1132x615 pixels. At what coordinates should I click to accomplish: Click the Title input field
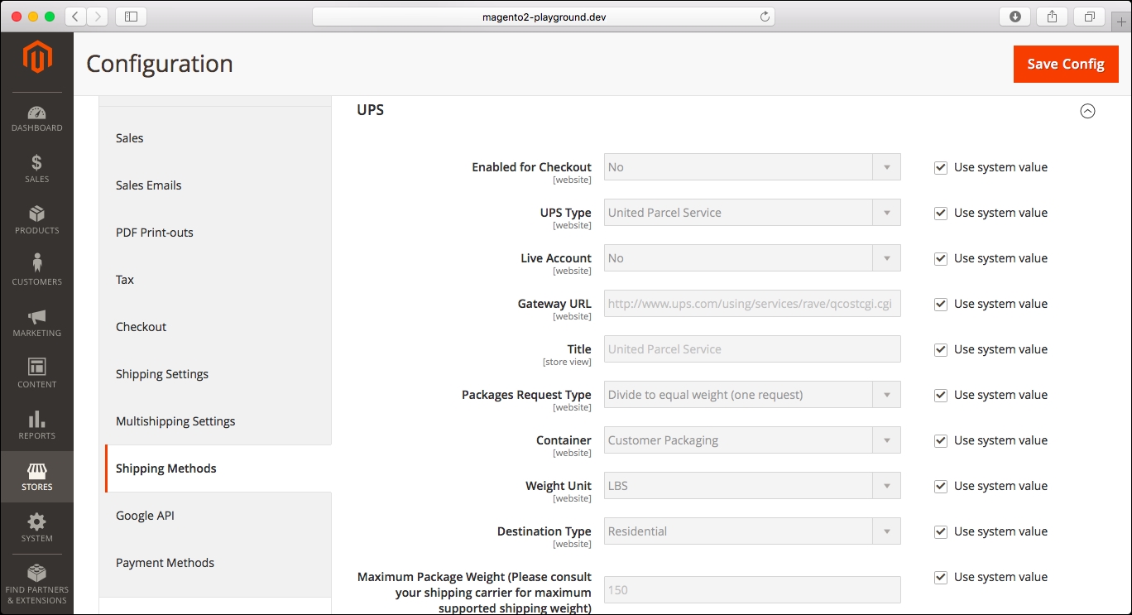[x=752, y=349]
